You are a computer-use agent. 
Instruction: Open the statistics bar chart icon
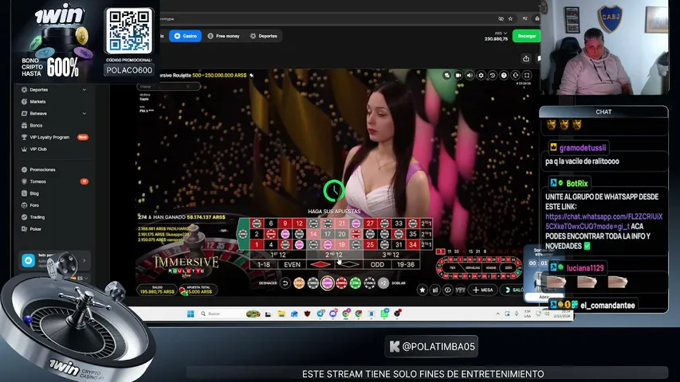(435, 290)
